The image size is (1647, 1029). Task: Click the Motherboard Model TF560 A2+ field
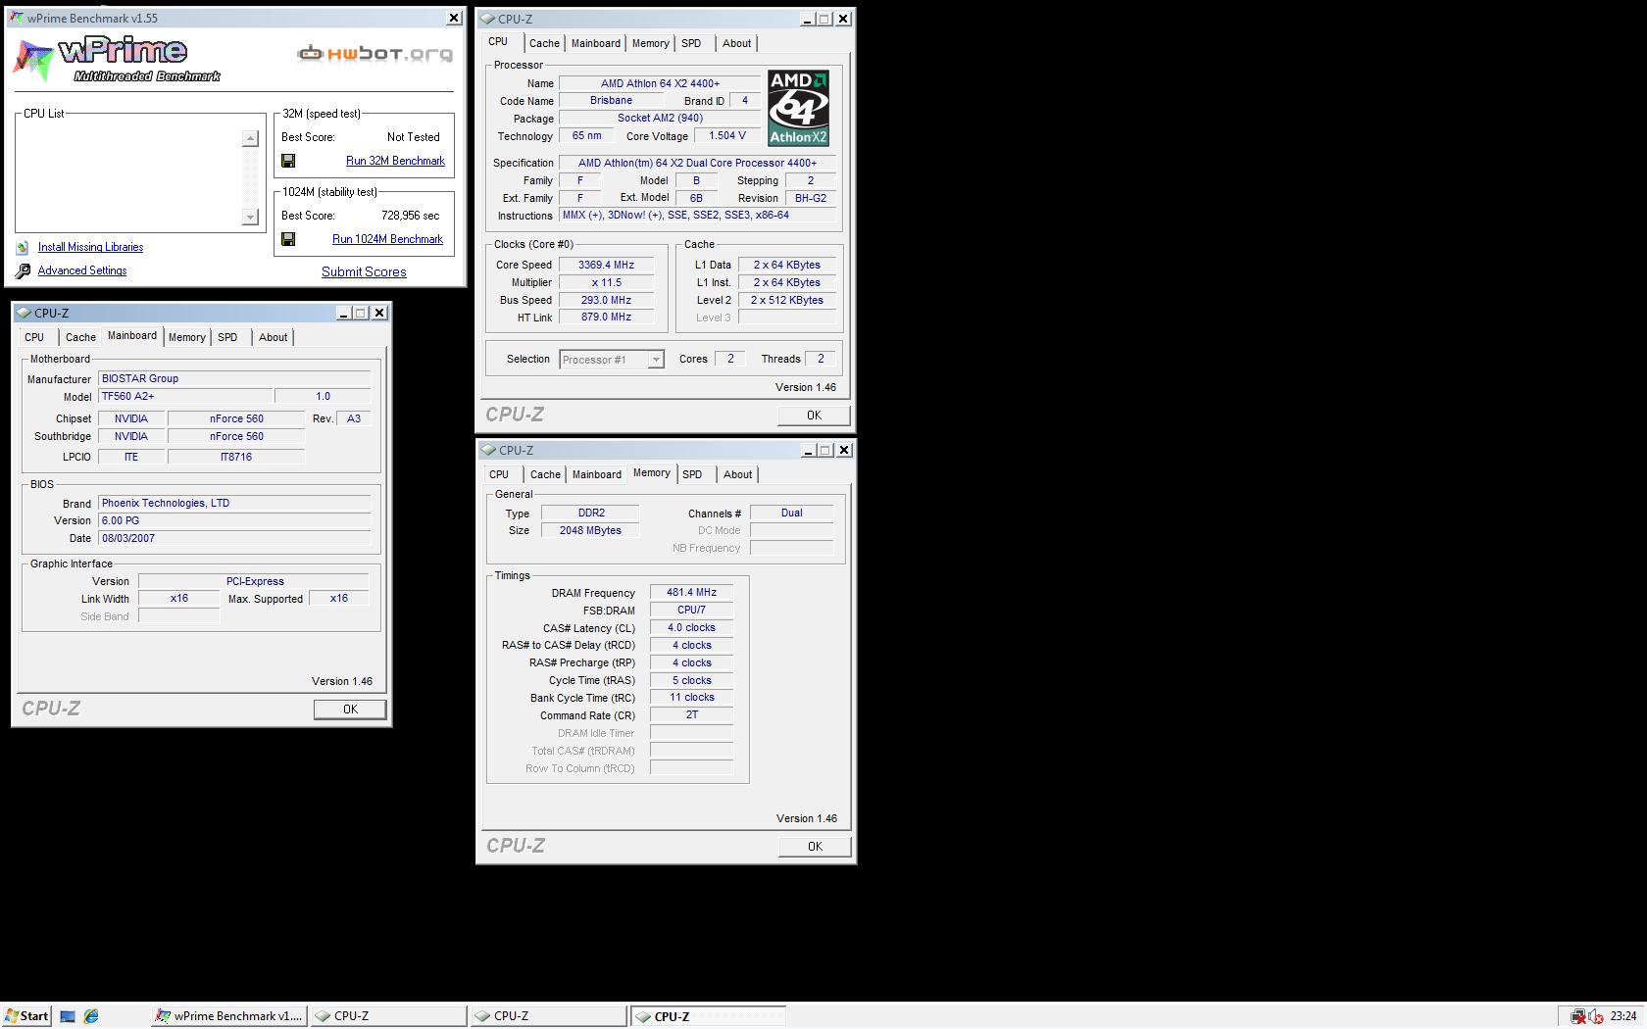(x=185, y=397)
